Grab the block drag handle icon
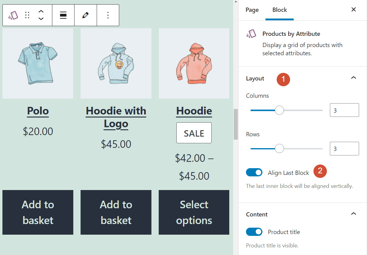This screenshot has width=367, height=255. point(27,15)
